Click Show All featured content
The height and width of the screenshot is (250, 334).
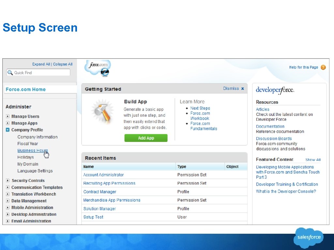pos(313,160)
